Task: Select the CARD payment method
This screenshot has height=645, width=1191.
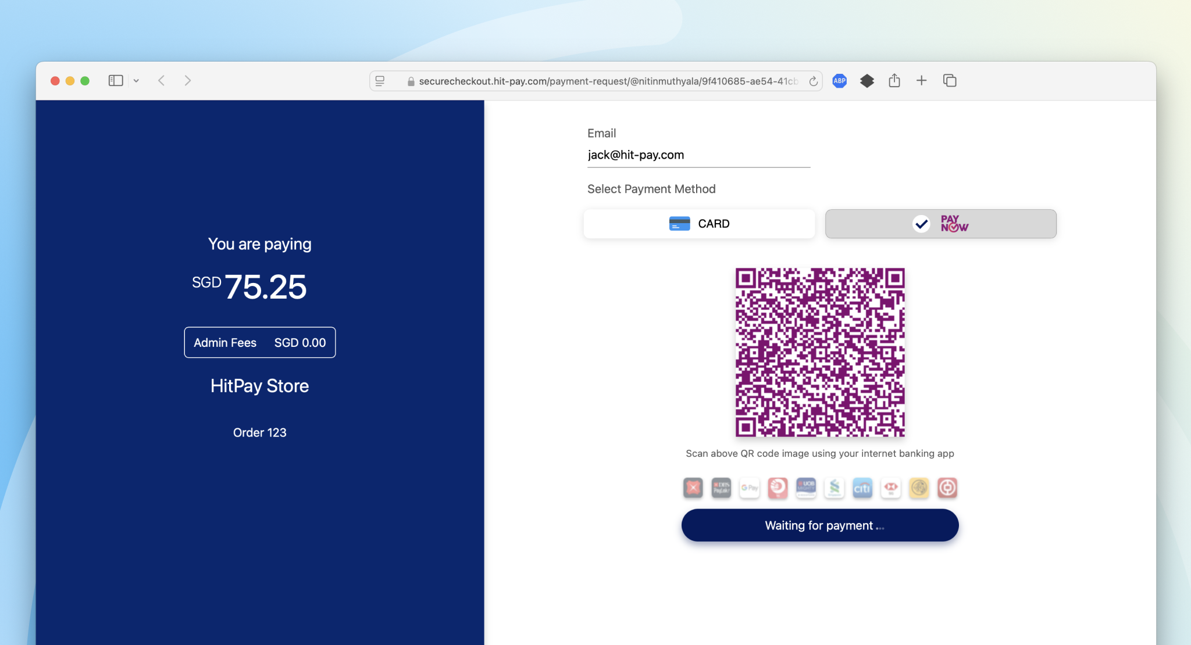Action: coord(699,224)
